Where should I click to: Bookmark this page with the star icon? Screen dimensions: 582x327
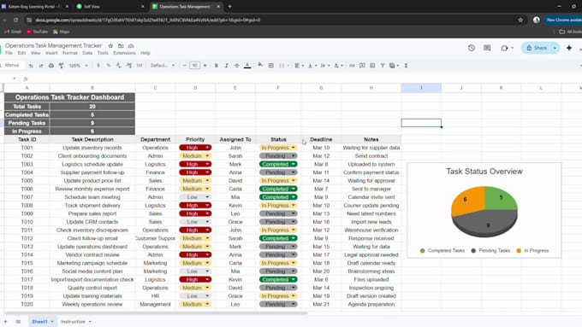[x=520, y=20]
